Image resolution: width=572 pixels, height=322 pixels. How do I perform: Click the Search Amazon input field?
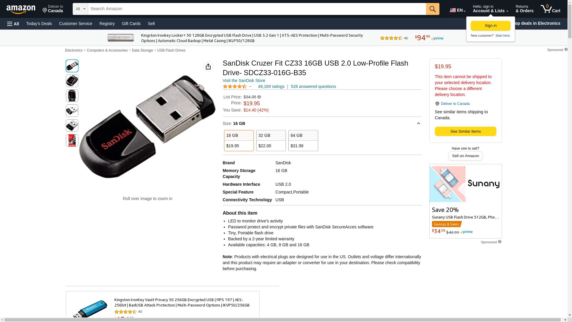pyautogui.click(x=257, y=9)
